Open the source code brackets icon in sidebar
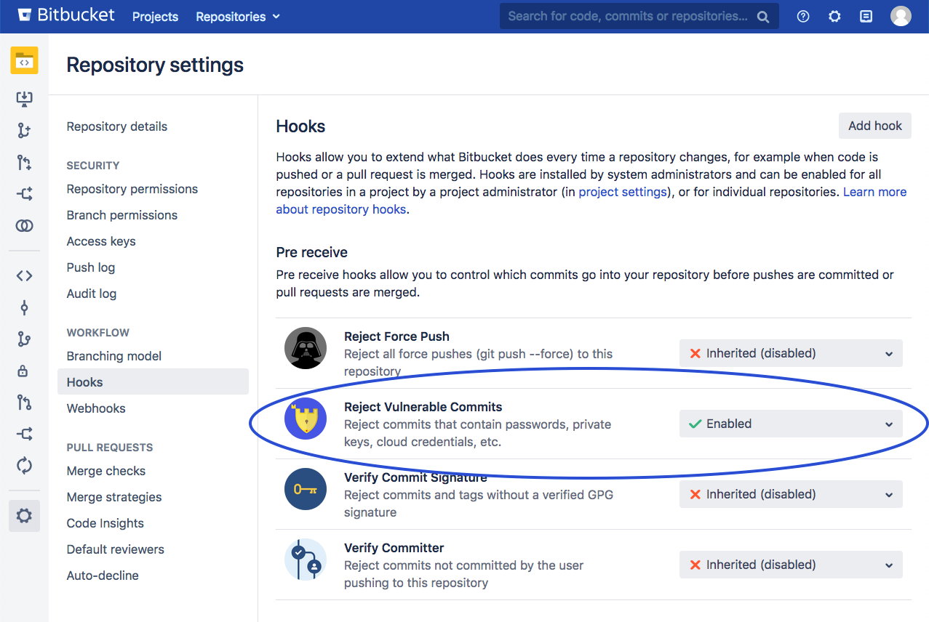Viewport: 929px width, 622px height. pyautogui.click(x=24, y=275)
